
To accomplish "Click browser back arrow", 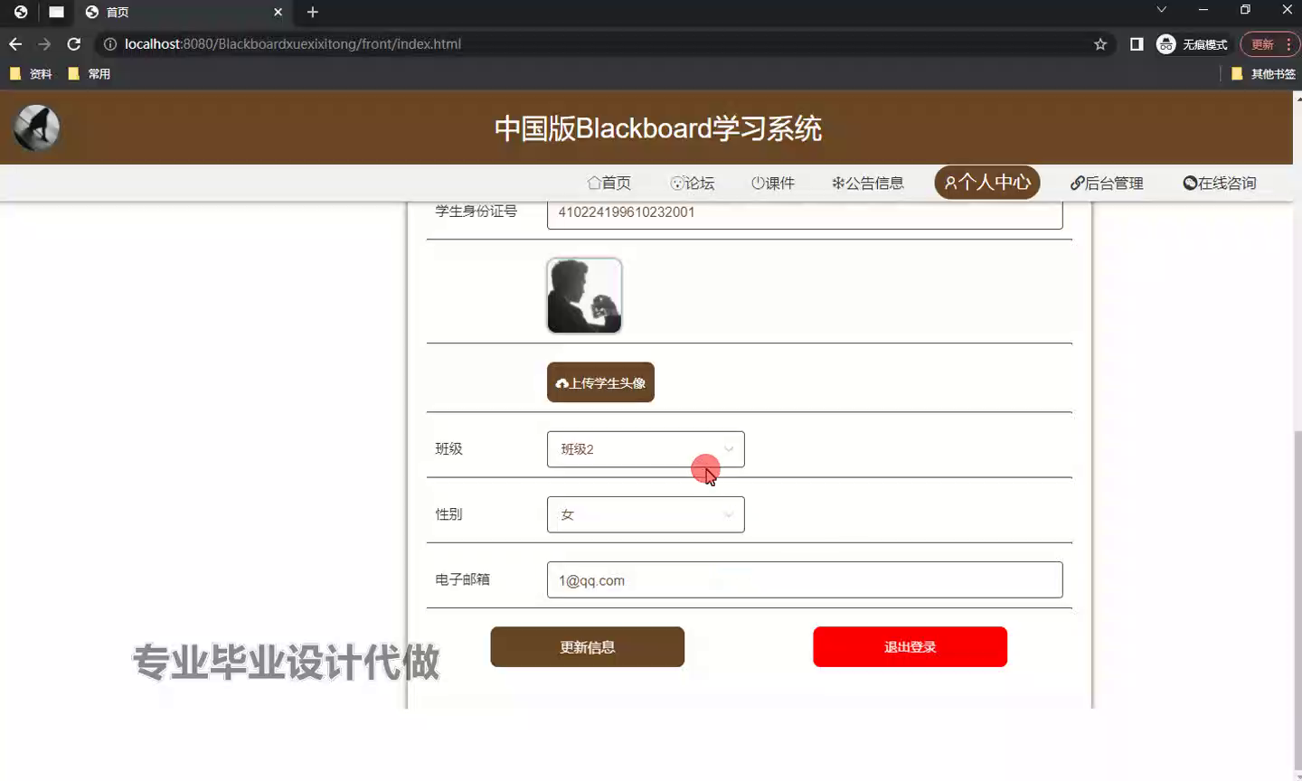I will point(15,43).
